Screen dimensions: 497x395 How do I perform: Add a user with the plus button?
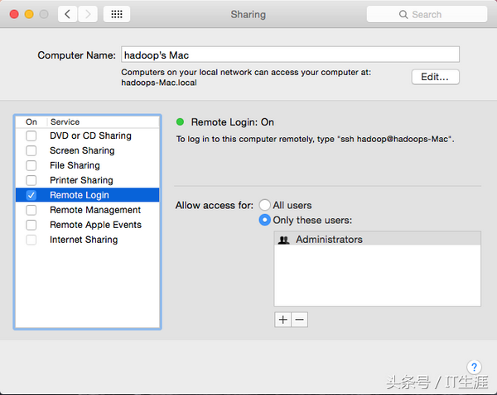coord(282,320)
